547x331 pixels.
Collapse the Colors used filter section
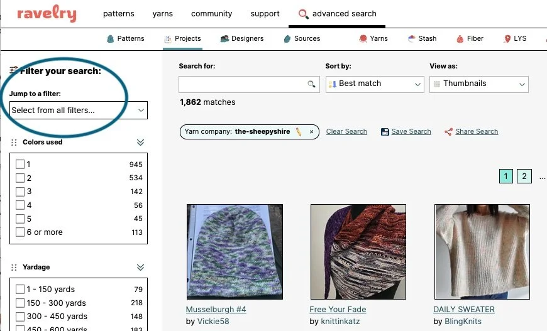[141, 142]
